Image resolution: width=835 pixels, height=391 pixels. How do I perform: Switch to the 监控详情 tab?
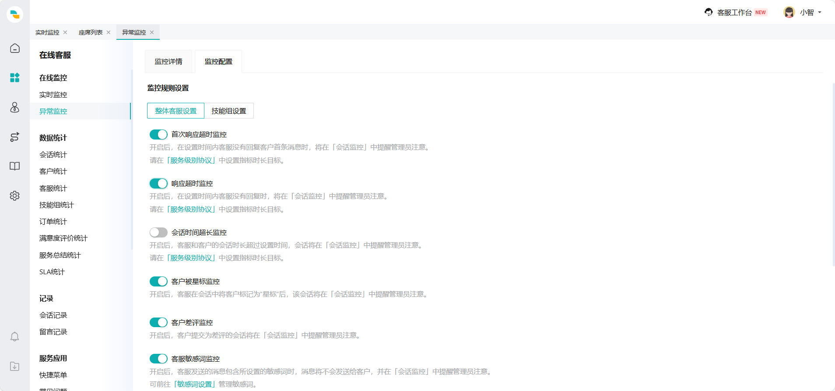click(168, 62)
